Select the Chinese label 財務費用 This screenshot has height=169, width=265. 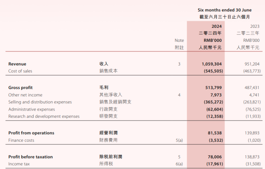pyautogui.click(x=108, y=140)
